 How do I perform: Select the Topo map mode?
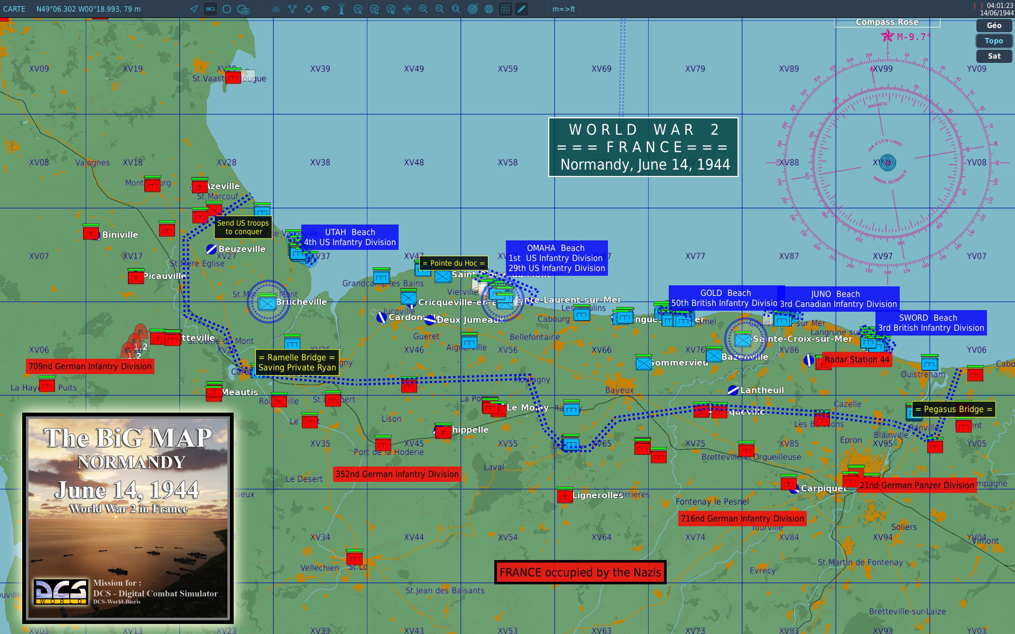click(994, 41)
